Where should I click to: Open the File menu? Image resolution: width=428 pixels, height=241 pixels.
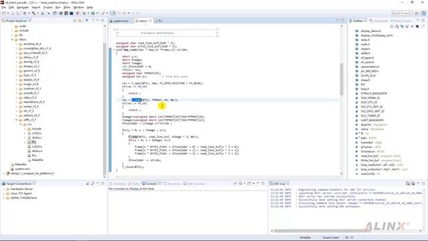3,7
